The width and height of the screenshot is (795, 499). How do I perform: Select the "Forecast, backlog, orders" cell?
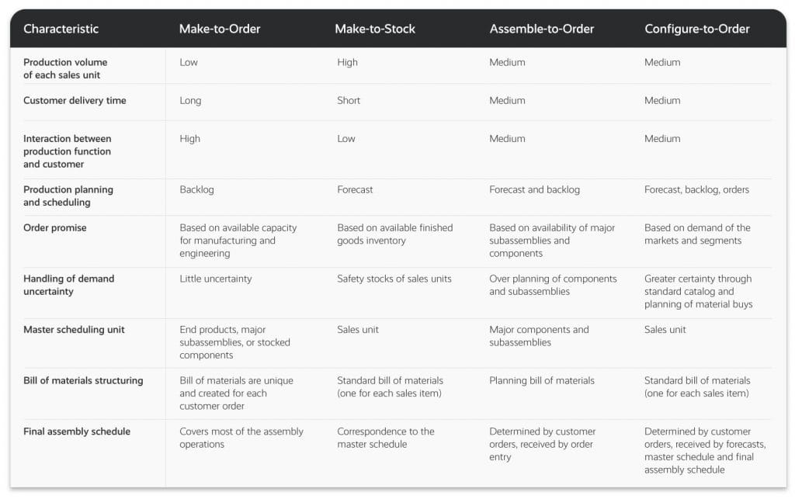tap(696, 190)
